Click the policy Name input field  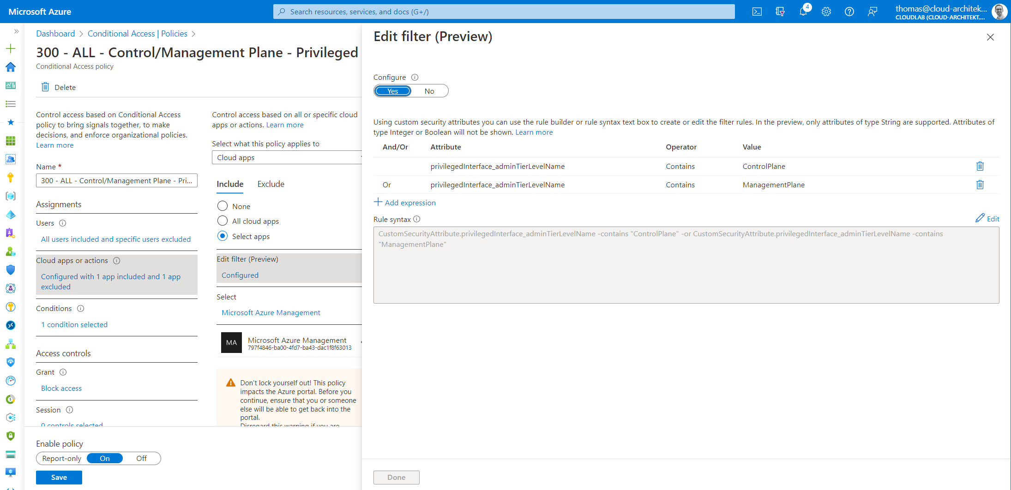tap(117, 180)
